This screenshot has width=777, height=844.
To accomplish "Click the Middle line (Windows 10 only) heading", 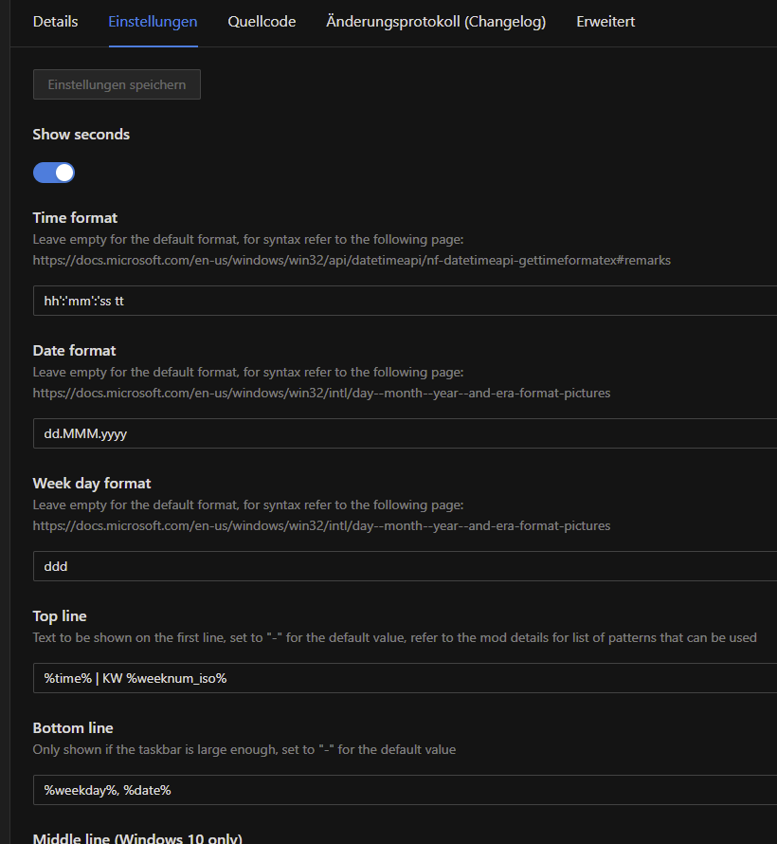I will [137, 838].
